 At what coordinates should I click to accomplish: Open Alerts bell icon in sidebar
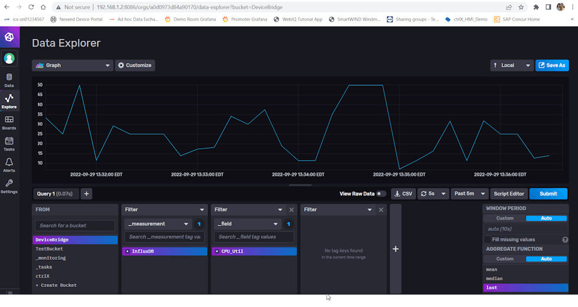point(9,165)
